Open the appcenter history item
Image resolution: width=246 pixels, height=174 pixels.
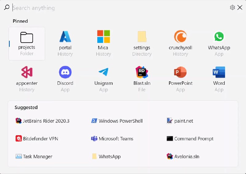[27, 79]
